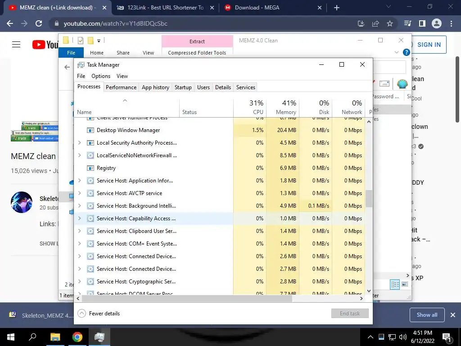
Task: Open the YouTube hamburger guide menu
Action: click(x=16, y=45)
